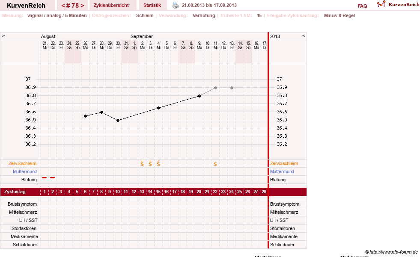Click the Minus-8-Regel setting value
The image size is (420, 257).
340,15
